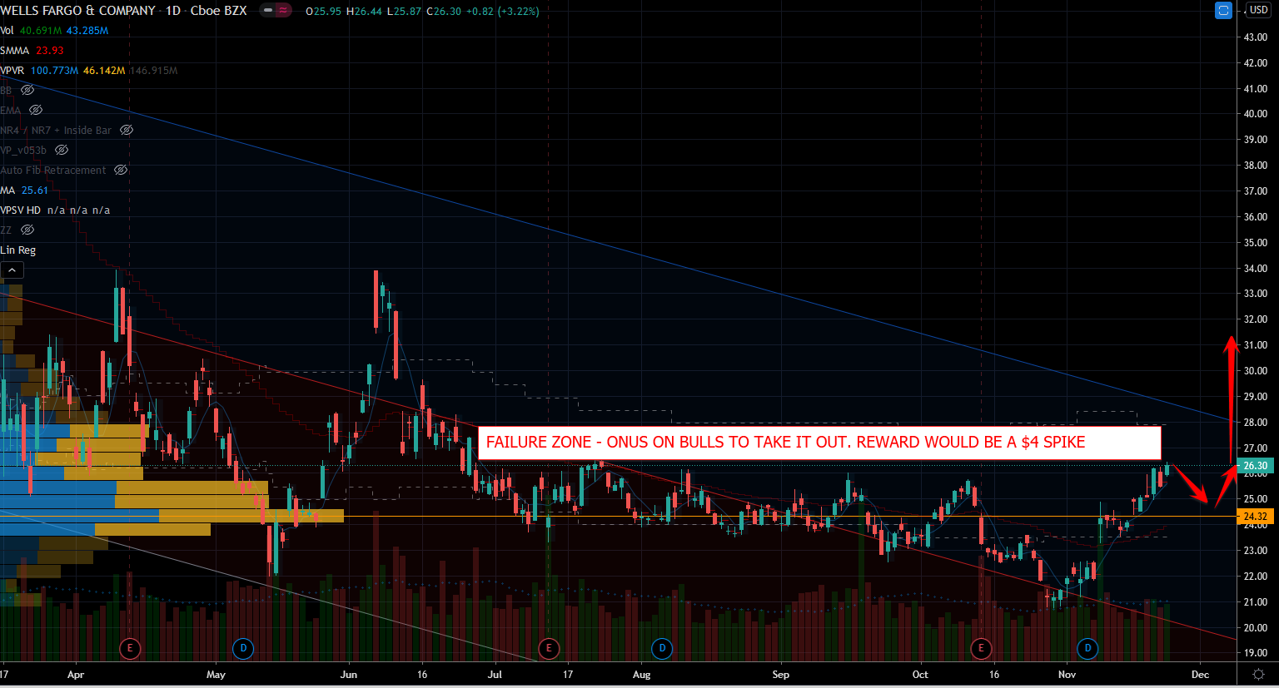The image size is (1279, 688).
Task: Click the current price tag 26.30
Action: coord(1256,466)
